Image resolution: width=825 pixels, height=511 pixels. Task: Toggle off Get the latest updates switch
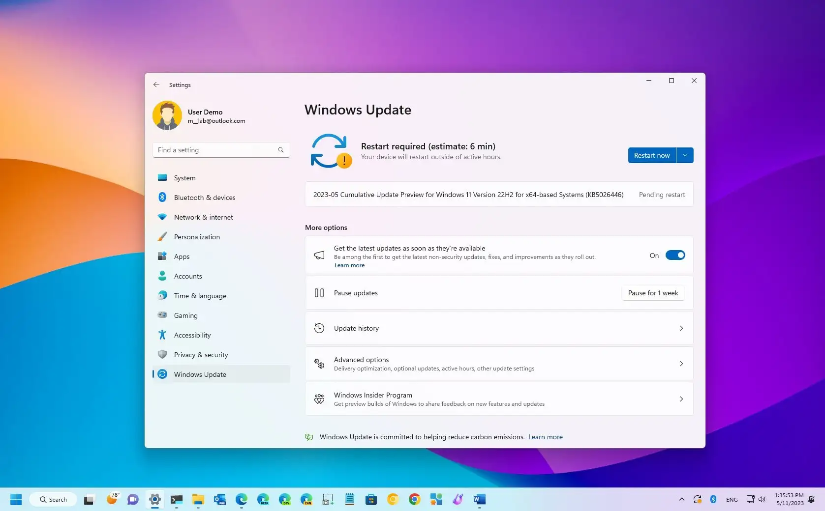[x=675, y=255]
